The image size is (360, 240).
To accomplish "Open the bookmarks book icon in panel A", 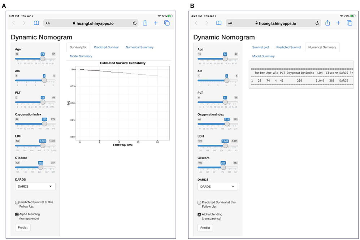I will point(36,23).
